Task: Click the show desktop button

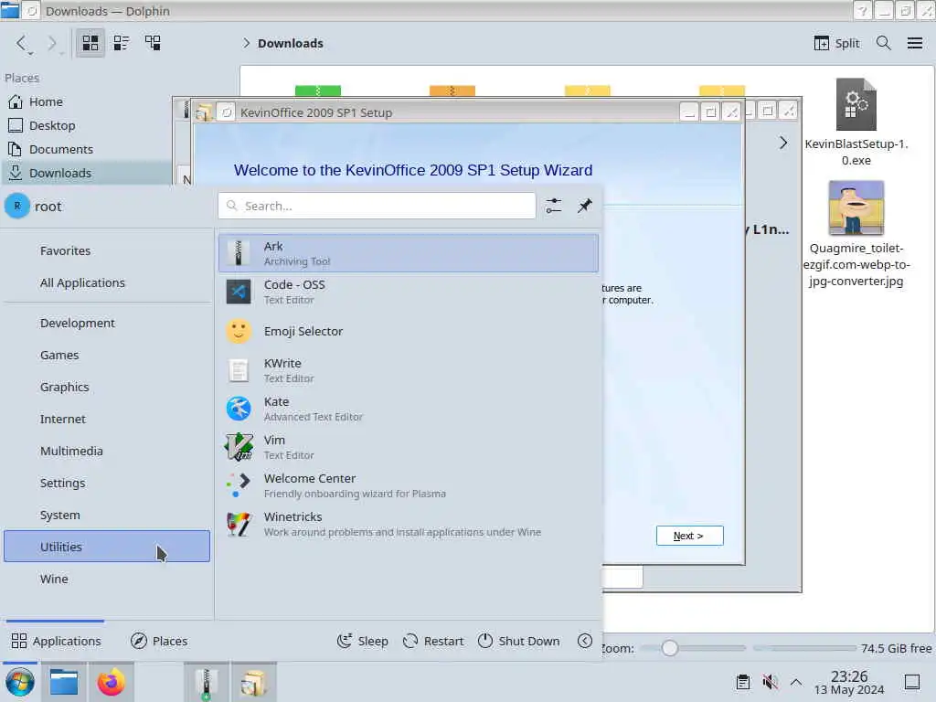Action: 912,682
